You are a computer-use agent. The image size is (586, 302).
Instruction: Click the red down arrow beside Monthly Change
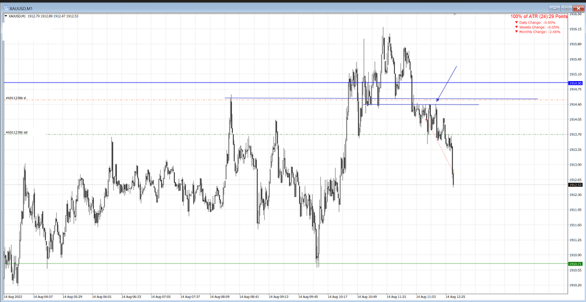(x=517, y=32)
